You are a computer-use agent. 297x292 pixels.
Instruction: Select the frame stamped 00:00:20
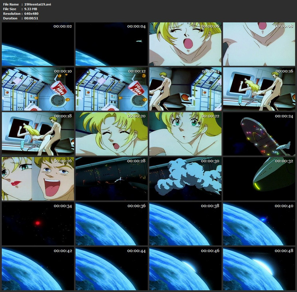[112, 134]
